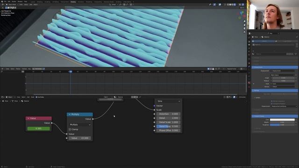Click the graph editor type icon at header start
The height and width of the screenshot is (168, 299).
tap(2, 69)
